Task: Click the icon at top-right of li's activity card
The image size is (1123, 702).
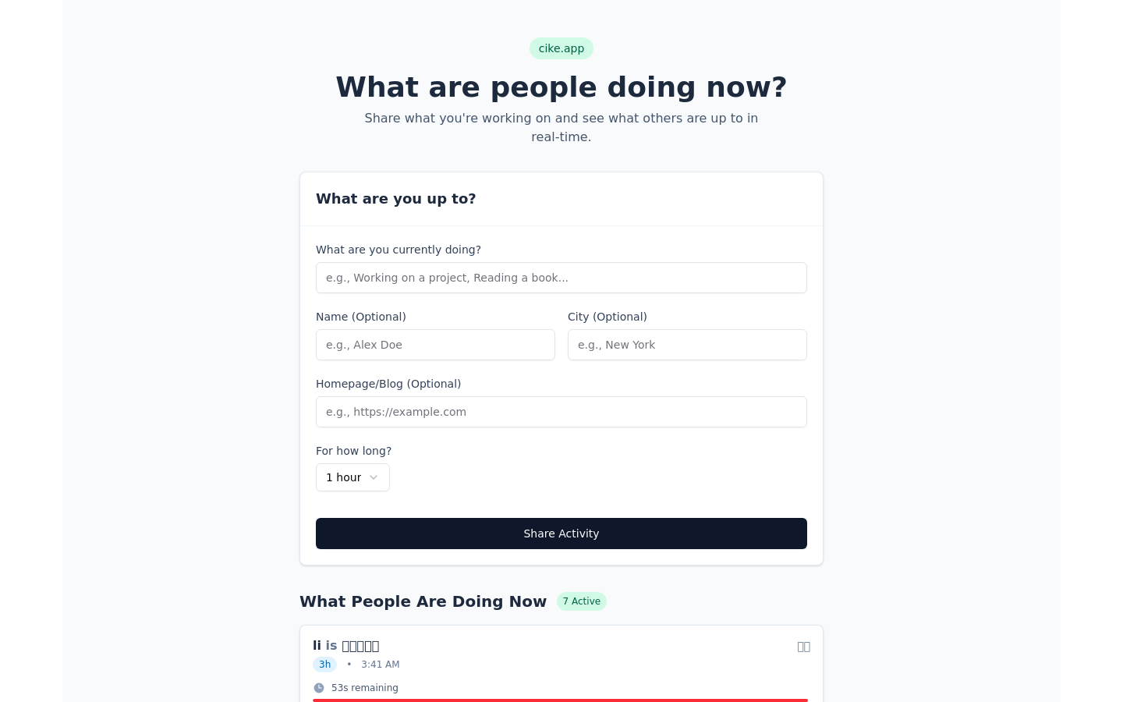Action: point(803,647)
